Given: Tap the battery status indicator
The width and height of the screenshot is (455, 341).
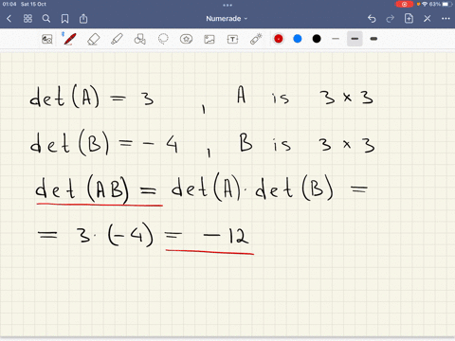Looking at the screenshot, I should 446,4.
